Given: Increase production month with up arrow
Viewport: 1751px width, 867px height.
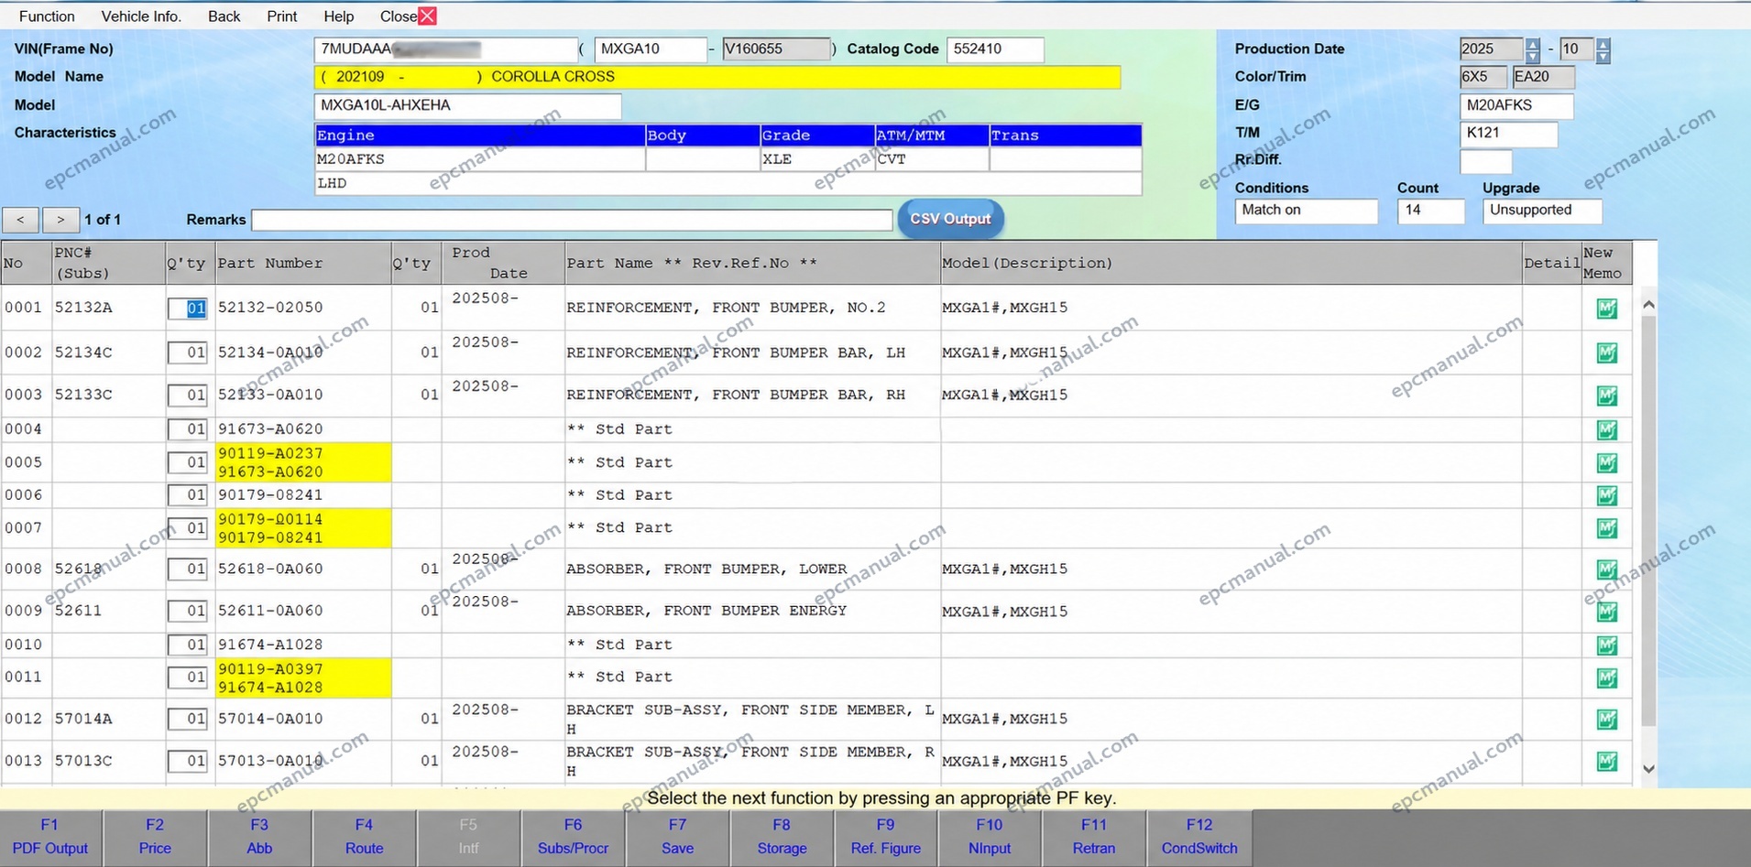Looking at the screenshot, I should click(x=1603, y=43).
